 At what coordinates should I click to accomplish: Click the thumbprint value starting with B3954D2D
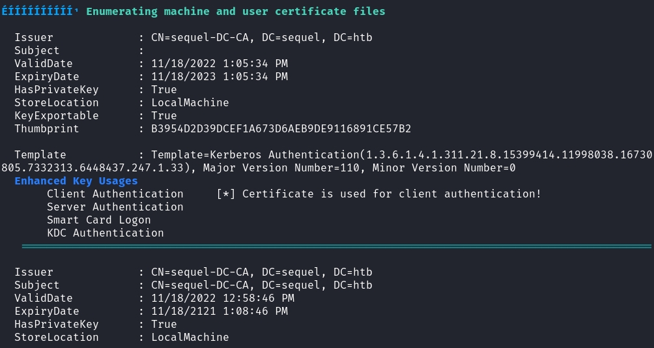coord(281,128)
